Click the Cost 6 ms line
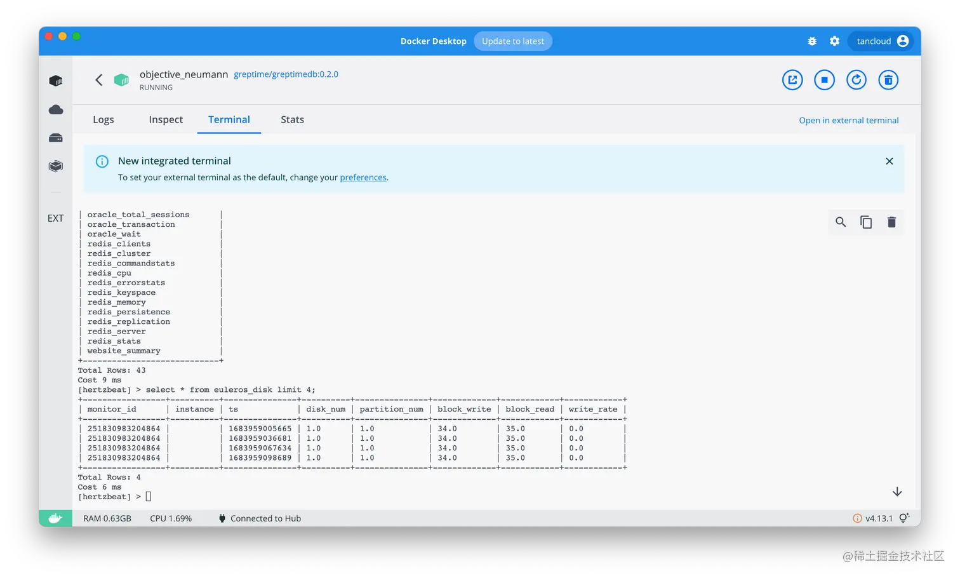The width and height of the screenshot is (960, 578). (x=100, y=487)
